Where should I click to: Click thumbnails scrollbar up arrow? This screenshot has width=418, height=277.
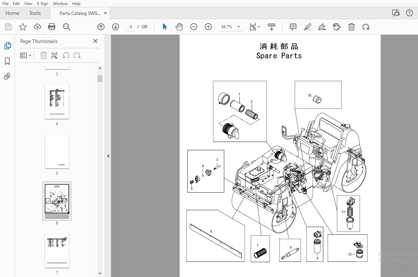[x=100, y=68]
